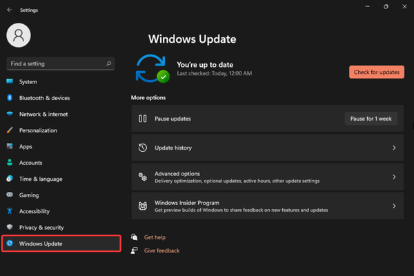Screen dimensions: 414x276
Task: Click the back arrow in Settings title bar
Action: click(x=8, y=10)
